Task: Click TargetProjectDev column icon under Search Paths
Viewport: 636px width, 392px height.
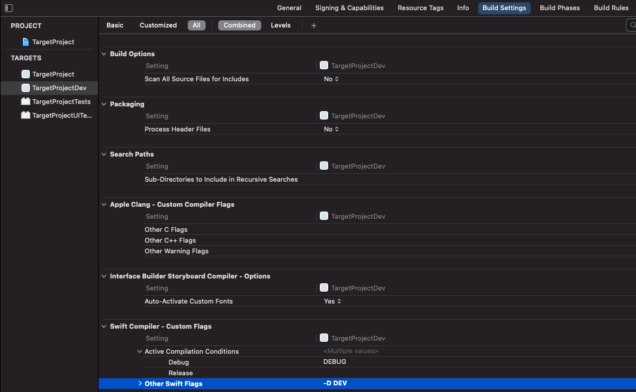Action: point(324,166)
